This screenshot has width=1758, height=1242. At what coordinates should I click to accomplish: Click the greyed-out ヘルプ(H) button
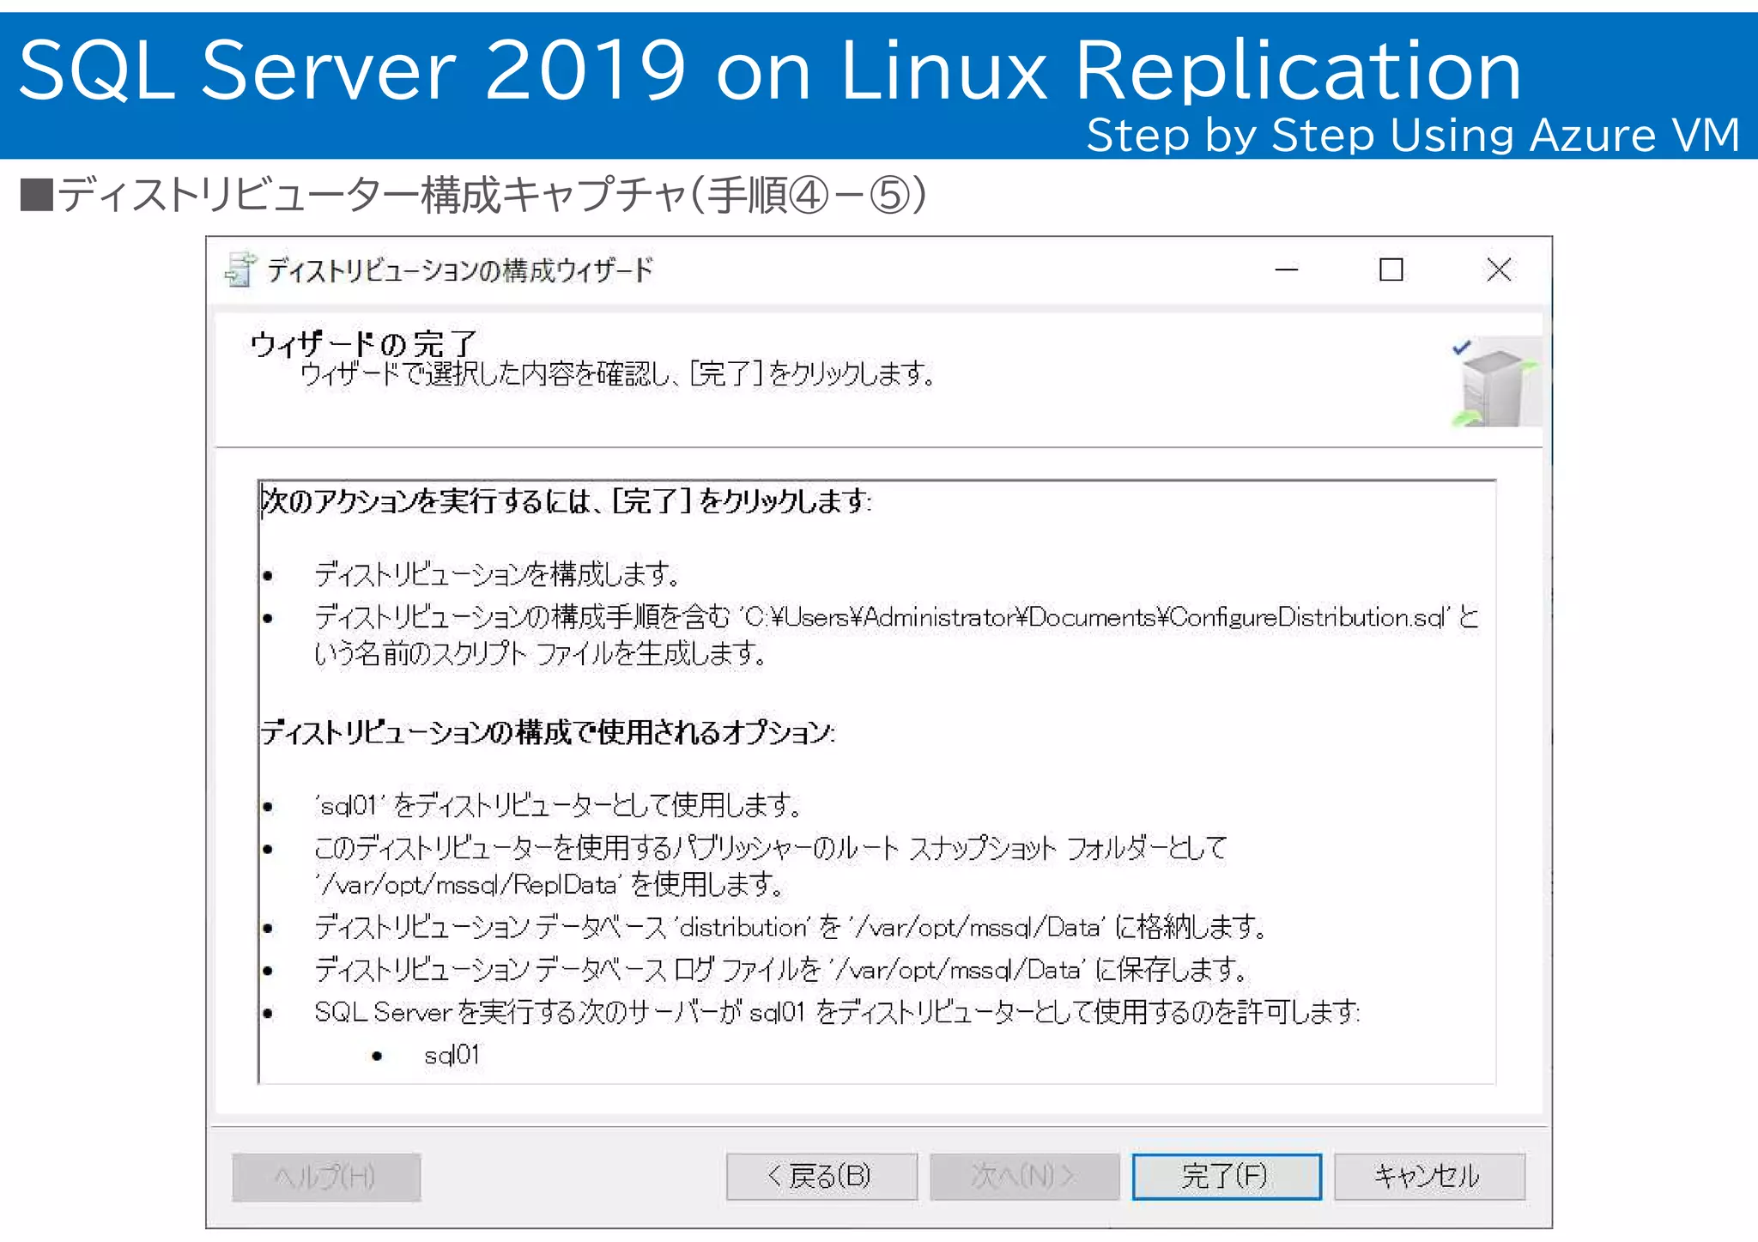pos(326,1176)
